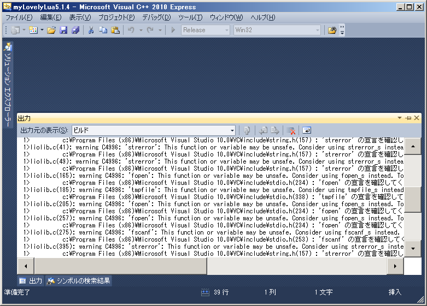The image size is (427, 306).
Task: Click the Visual C++ title bar application icon
Action: (x=7, y=7)
